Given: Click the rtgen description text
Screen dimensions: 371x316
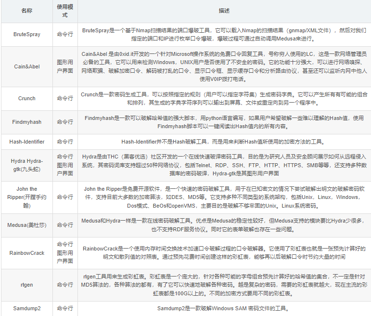Looking at the screenshot, I should (224, 285).
